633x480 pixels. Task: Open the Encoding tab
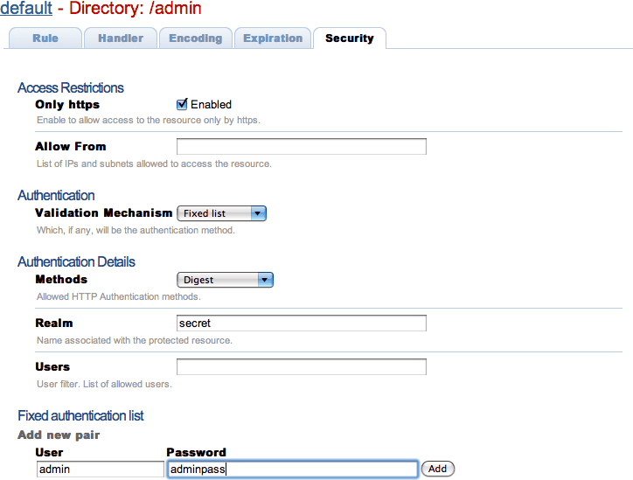point(196,38)
